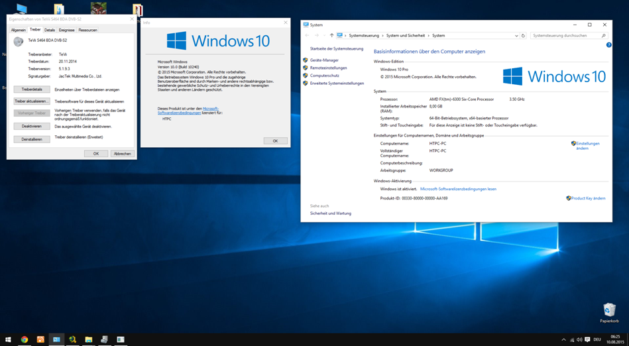This screenshot has width=629, height=346.
Task: Navigate back in the System window
Action: (x=308, y=36)
